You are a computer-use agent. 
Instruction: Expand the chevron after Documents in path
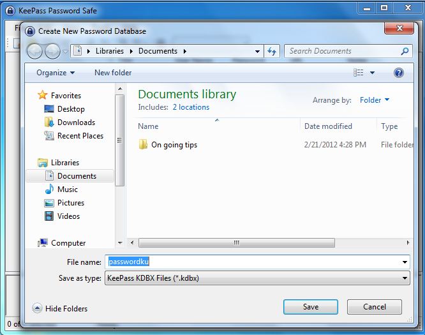pos(185,51)
